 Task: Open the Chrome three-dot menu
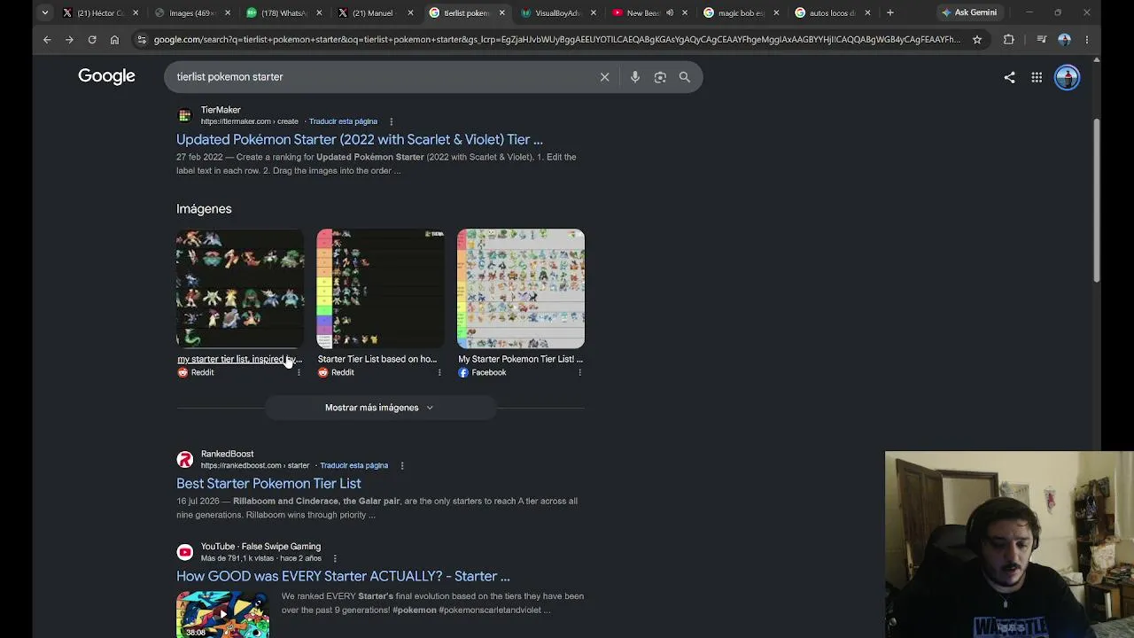pos(1087,39)
